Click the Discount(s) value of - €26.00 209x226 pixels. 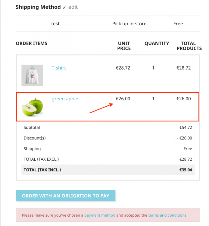tap(185, 138)
